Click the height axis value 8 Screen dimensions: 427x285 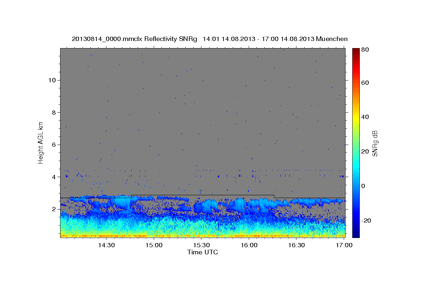[x=54, y=113]
